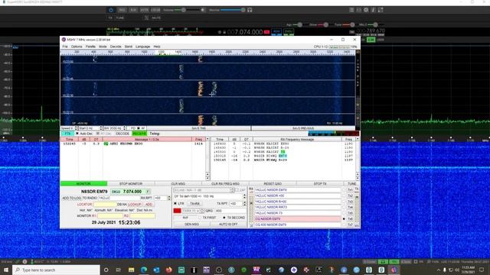Click the STOP TX button
The width and height of the screenshot is (490, 275).
coord(320,183)
